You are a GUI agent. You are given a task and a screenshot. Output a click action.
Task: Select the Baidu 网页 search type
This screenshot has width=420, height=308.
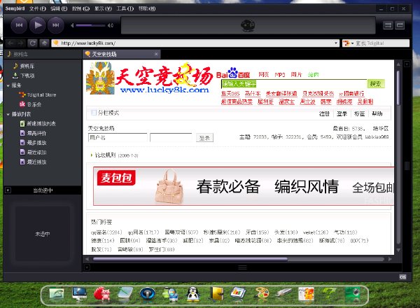264,75
